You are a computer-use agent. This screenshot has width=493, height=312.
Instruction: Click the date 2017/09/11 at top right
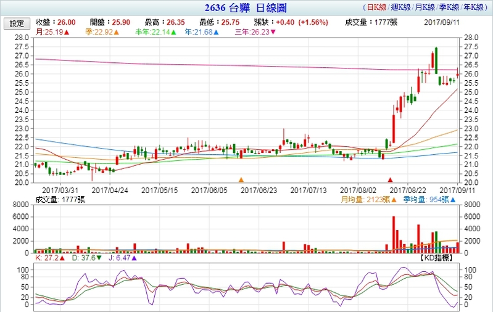(442, 22)
